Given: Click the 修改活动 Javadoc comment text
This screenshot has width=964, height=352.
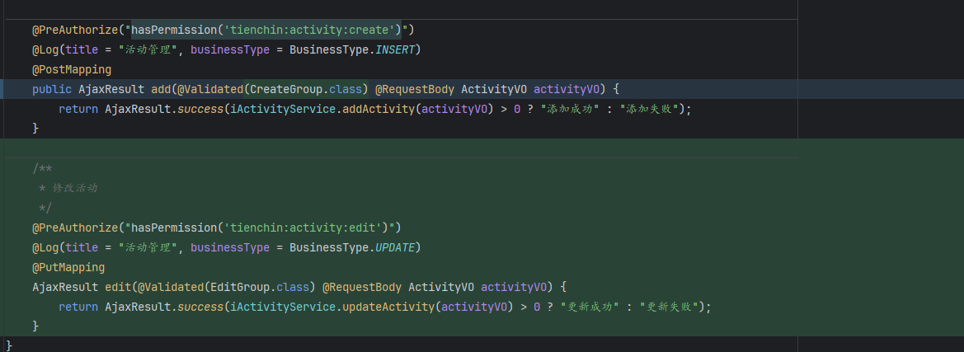Looking at the screenshot, I should click(74, 188).
